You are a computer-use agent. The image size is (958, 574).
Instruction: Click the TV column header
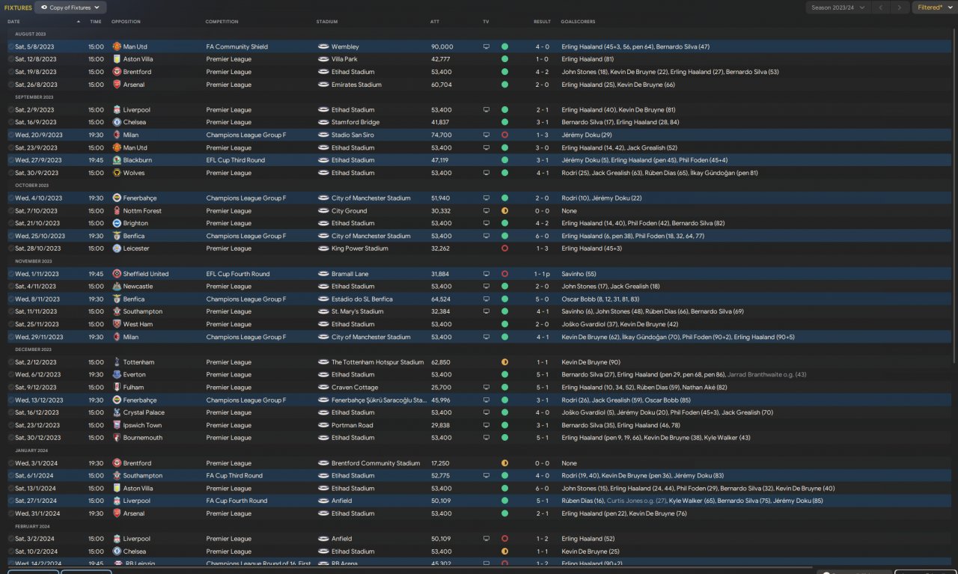point(486,22)
